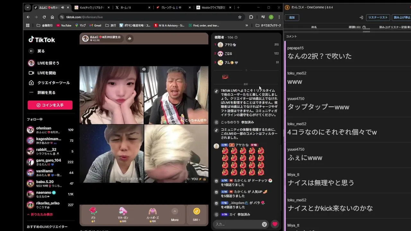Collapse the list with 折りたたみ表示
The height and width of the screenshot is (231, 411).
tap(40, 214)
